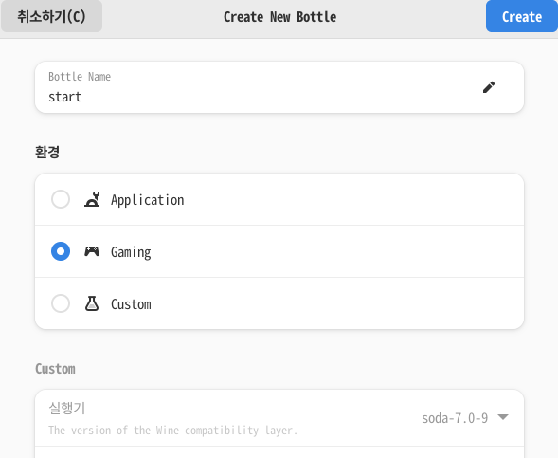
Task: Expand the 실행기 runner row
Action: coord(279,418)
